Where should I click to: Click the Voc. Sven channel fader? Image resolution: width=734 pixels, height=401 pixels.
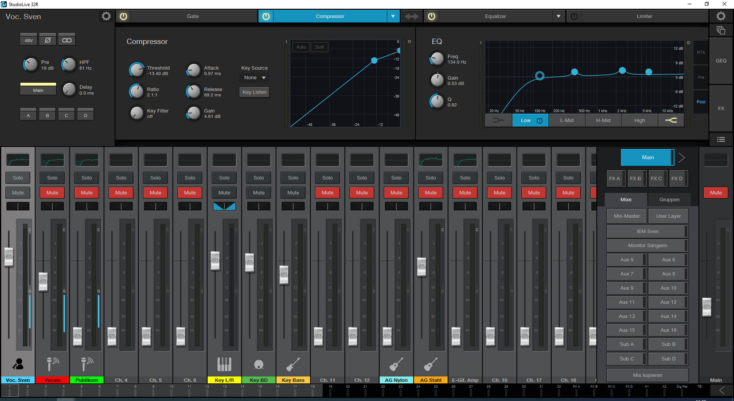pyautogui.click(x=9, y=257)
